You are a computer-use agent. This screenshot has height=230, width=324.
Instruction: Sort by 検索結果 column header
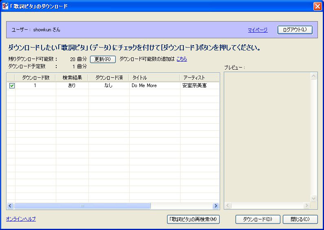[72, 77]
